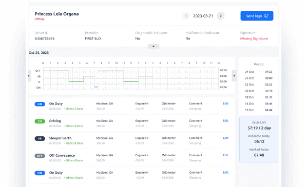306x187 pixels.
Task: Edit the Driving log entry
Action: (x=225, y=120)
